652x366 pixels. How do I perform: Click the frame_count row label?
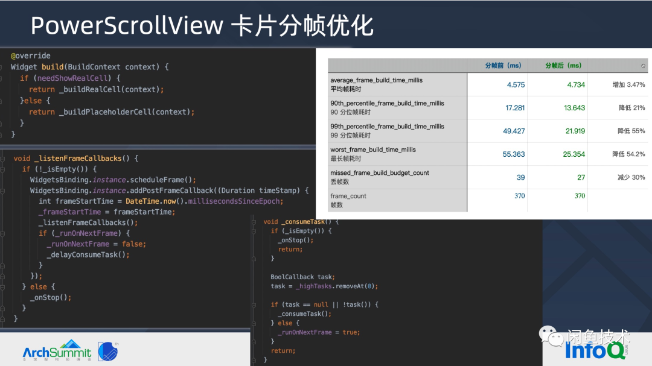pyautogui.click(x=348, y=200)
